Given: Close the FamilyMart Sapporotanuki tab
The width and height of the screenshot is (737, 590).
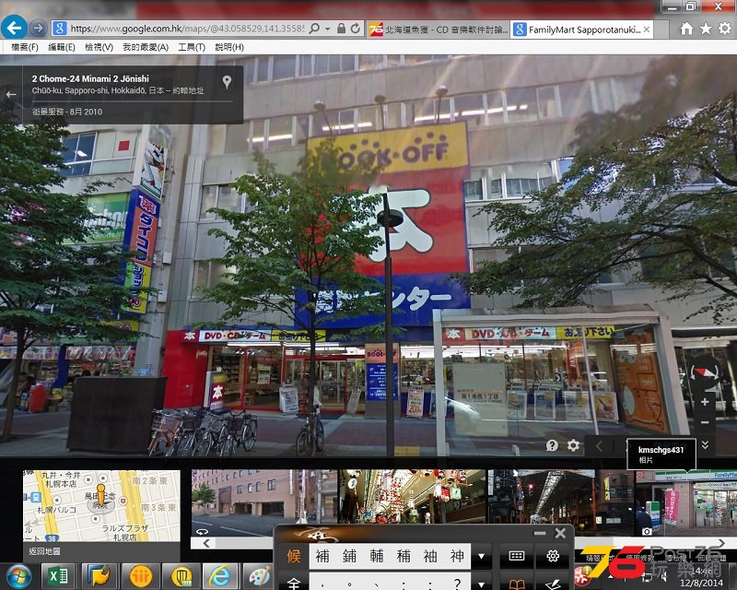Looking at the screenshot, I should pyautogui.click(x=647, y=29).
